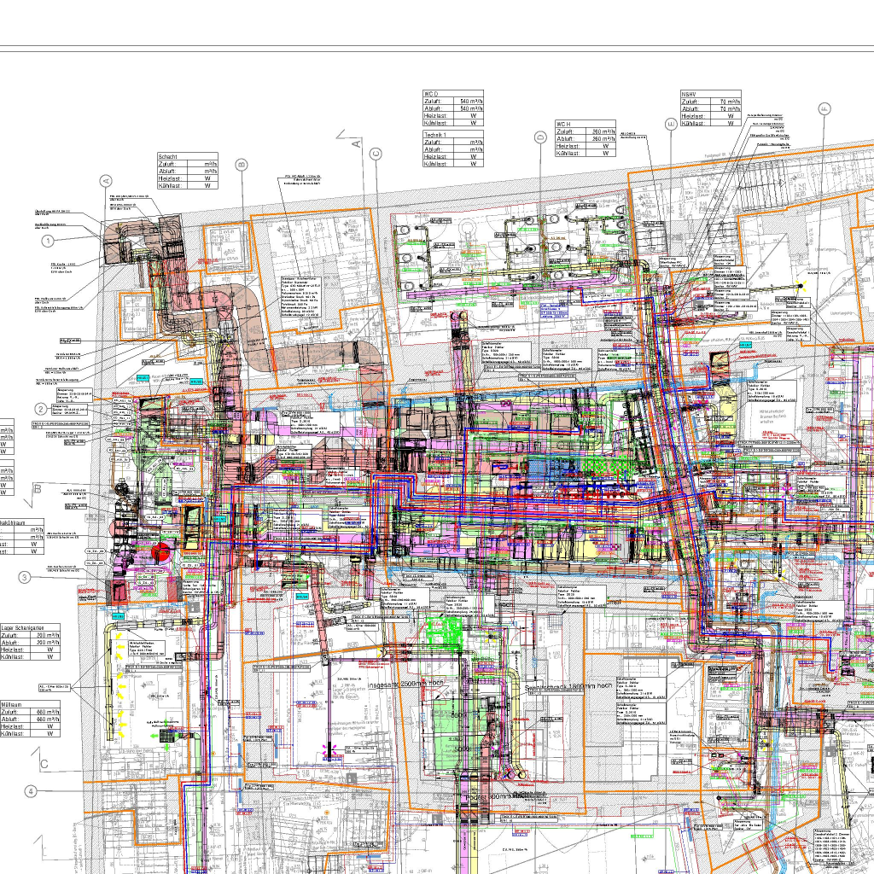This screenshot has width=874, height=874.
Task: Click the red circular fan symbol
Action: point(160,553)
